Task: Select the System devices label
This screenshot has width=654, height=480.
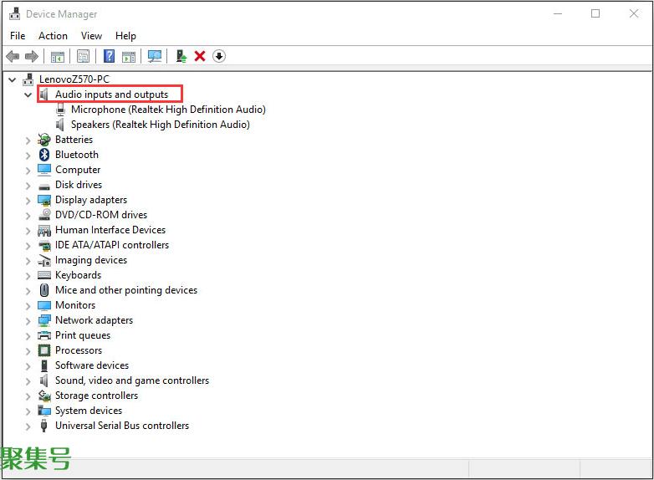Action: 89,411
